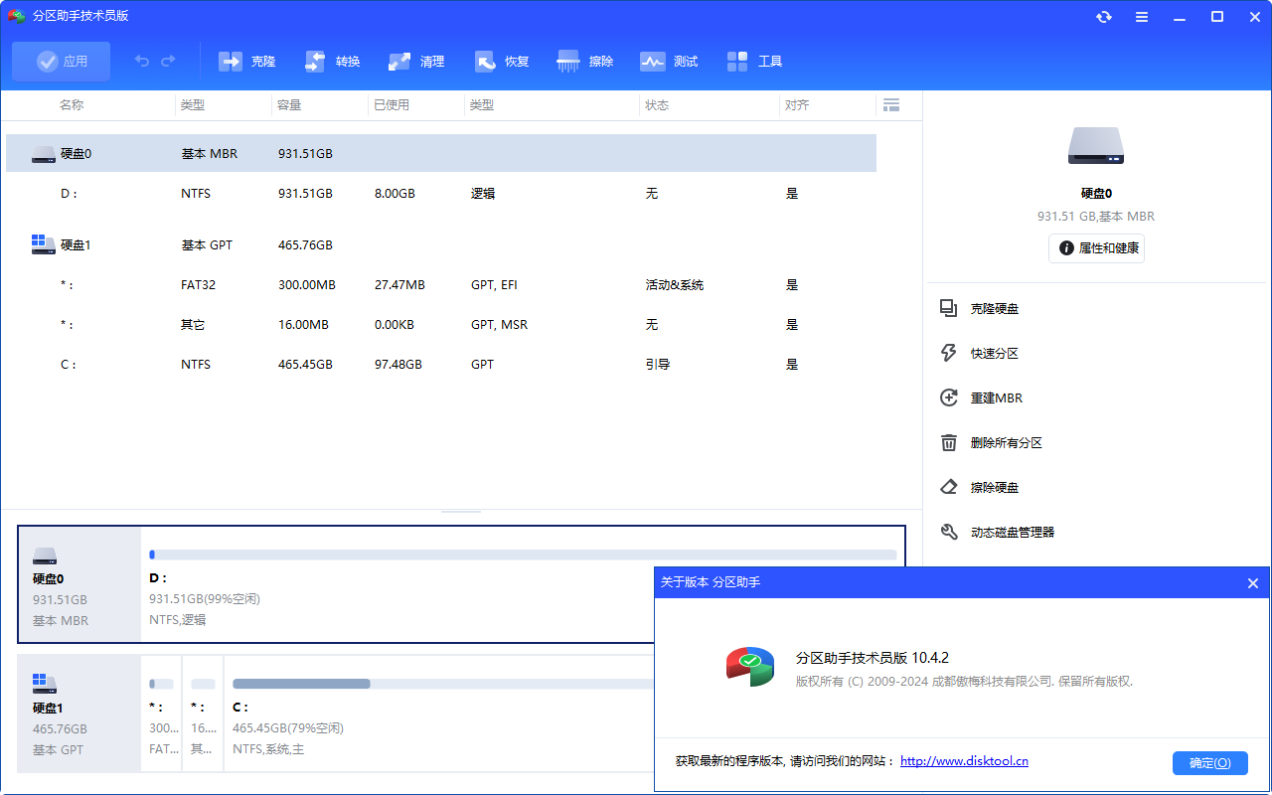Select 重建MBR from the sidebar
The width and height of the screenshot is (1272, 795).
(997, 397)
